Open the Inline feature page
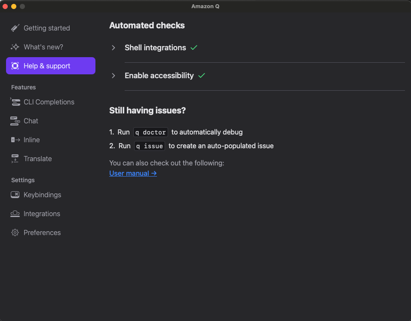The height and width of the screenshot is (321, 411). click(51, 140)
